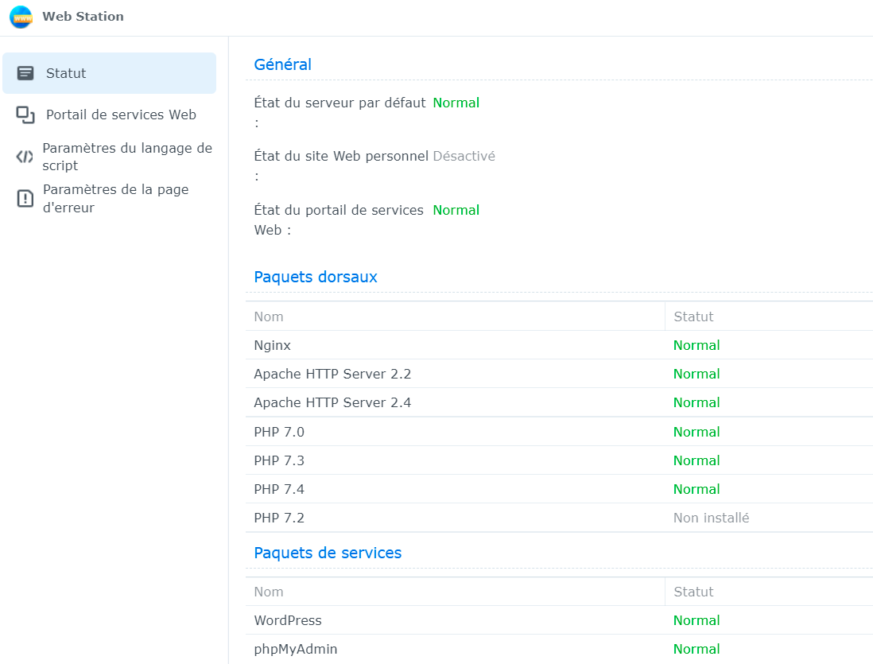Click the Statut sidebar icon
Viewport: 873px width, 664px height.
pos(25,73)
